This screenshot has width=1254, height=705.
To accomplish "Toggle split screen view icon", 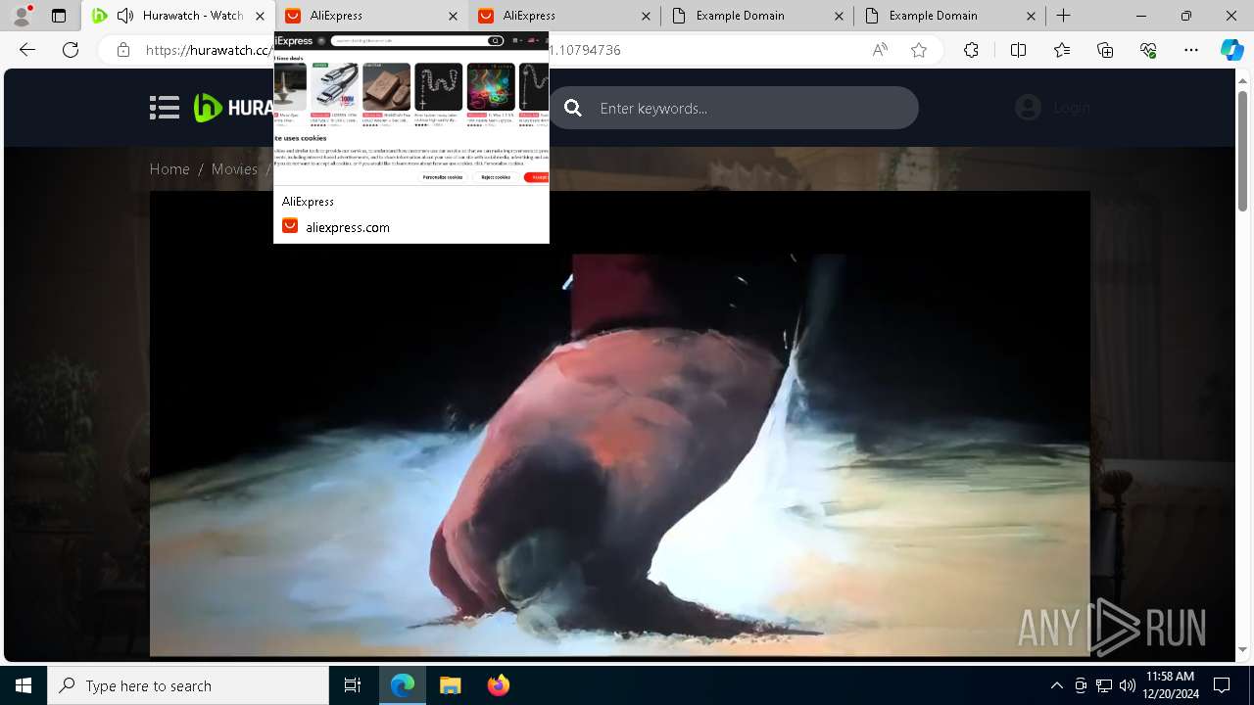I will click(1018, 50).
